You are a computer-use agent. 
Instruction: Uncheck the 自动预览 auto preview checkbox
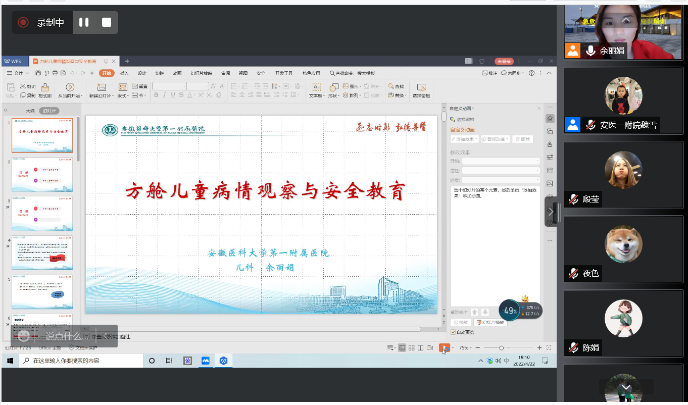(x=453, y=332)
